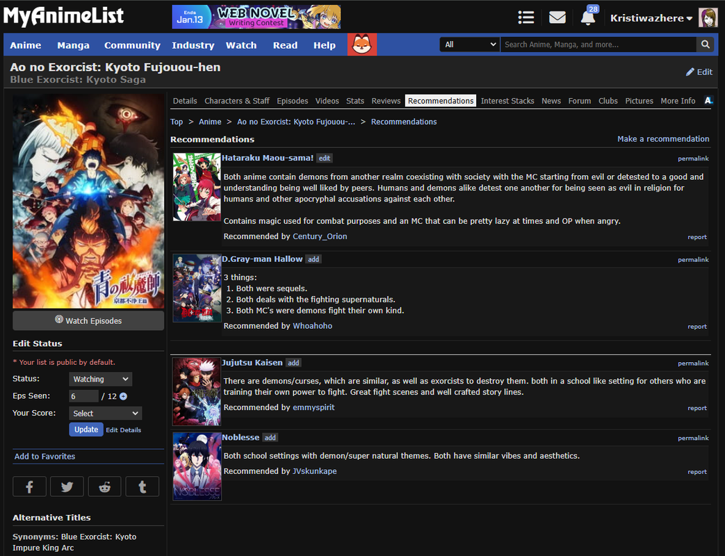Switch to the Stats tab
This screenshot has height=556, width=725.
click(355, 101)
